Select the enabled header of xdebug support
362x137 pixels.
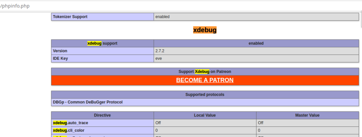pyautogui.click(x=256, y=43)
